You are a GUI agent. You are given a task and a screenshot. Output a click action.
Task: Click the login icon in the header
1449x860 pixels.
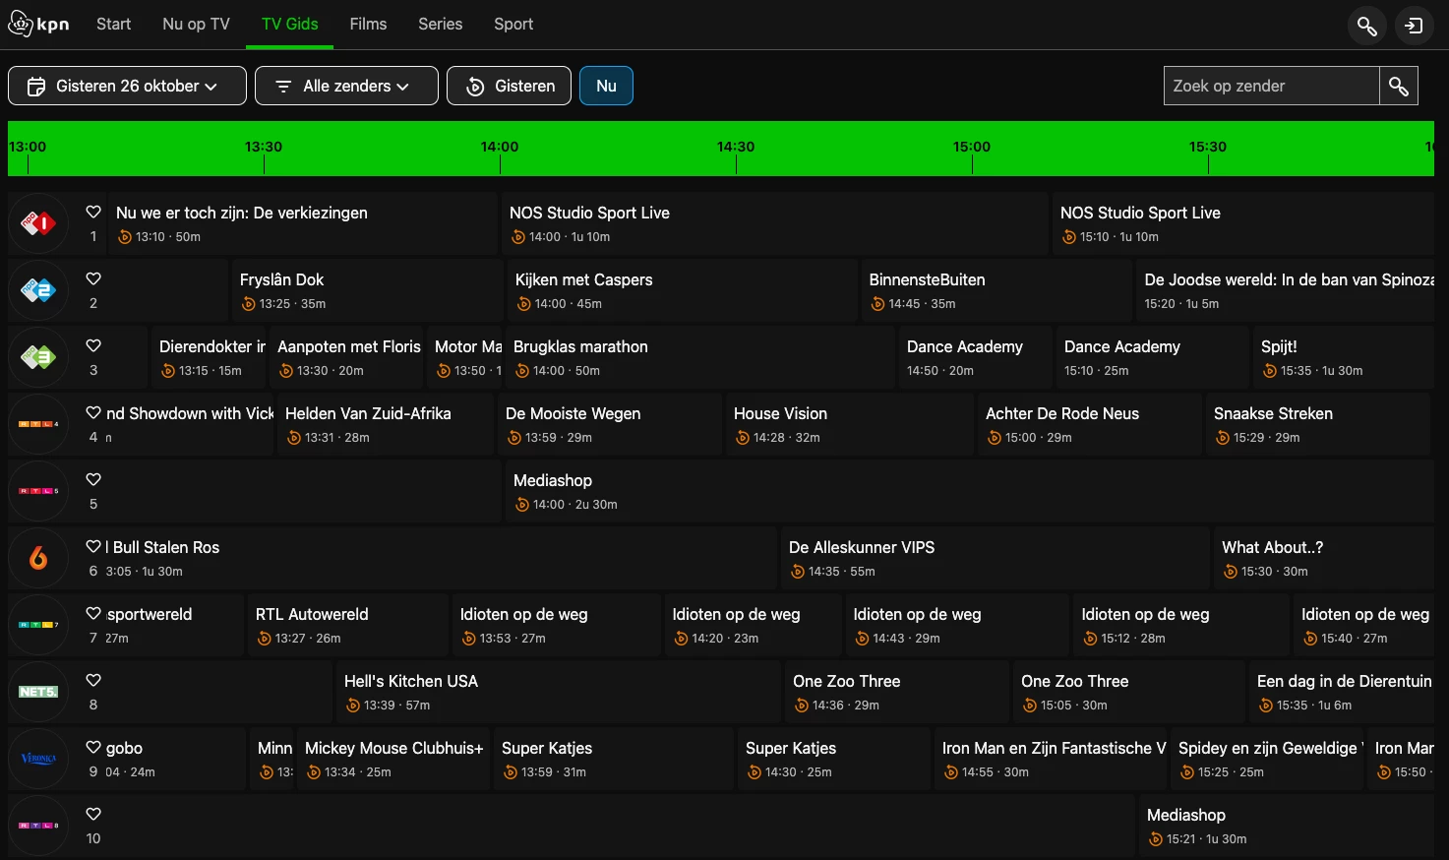tap(1414, 26)
